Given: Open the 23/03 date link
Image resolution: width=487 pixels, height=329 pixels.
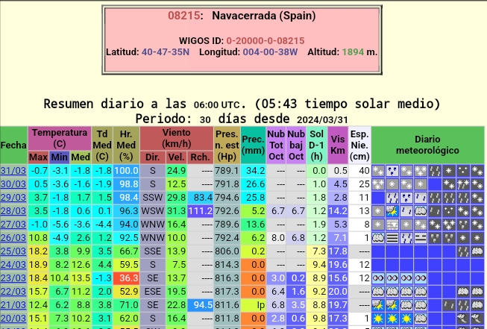Looking at the screenshot, I should (13, 278).
